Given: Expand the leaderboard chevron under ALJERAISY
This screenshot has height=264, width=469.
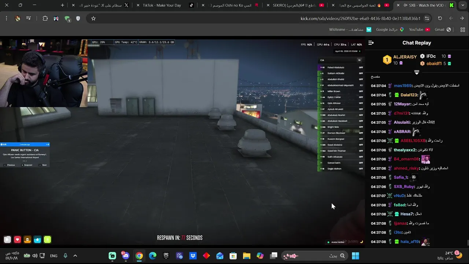Looking at the screenshot, I should click(417, 72).
